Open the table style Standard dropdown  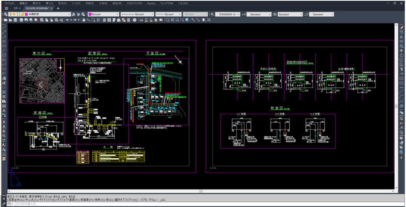290,14
